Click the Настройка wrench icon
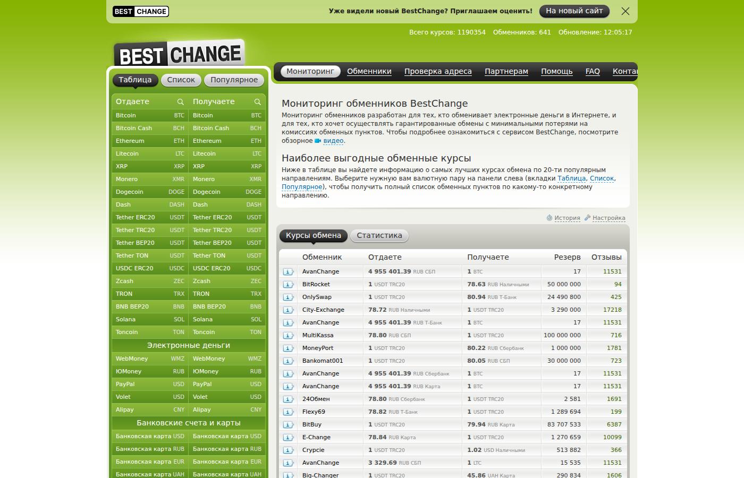Image resolution: width=744 pixels, height=478 pixels. pyautogui.click(x=587, y=218)
